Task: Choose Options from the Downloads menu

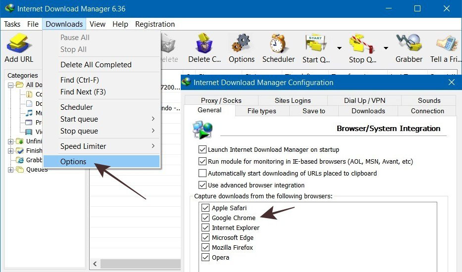Action: pos(102,161)
